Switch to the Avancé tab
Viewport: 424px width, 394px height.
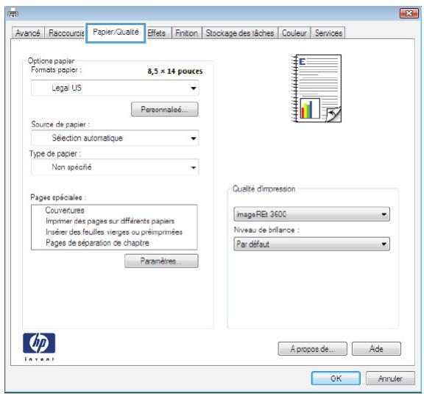28,33
